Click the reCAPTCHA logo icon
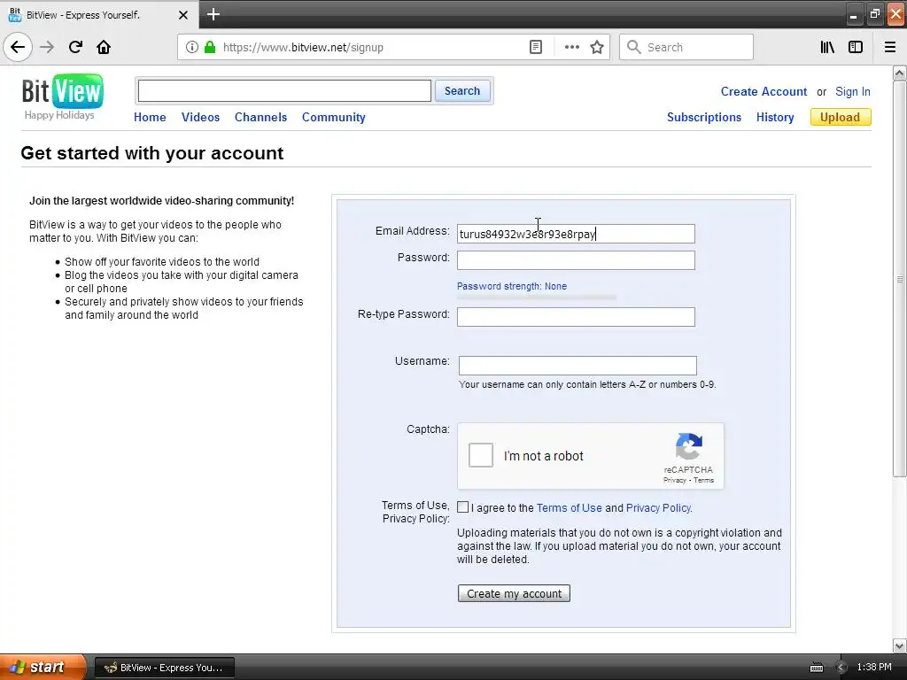This screenshot has width=907, height=680. pos(688,446)
